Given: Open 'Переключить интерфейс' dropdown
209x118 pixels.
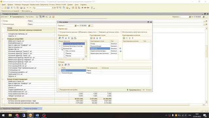Looking at the screenshot, I should click(11, 11).
